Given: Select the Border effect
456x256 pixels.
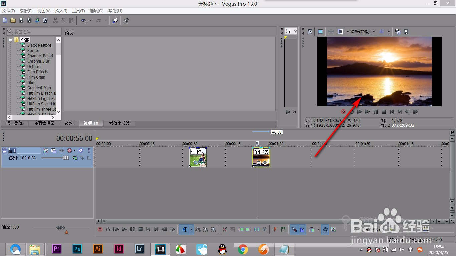Looking at the screenshot, I should pyautogui.click(x=33, y=50).
